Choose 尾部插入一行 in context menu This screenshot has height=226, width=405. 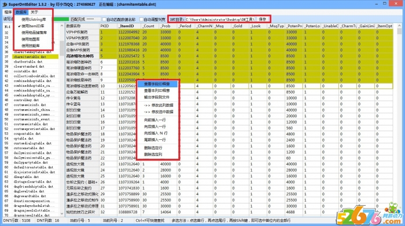tap(157, 140)
